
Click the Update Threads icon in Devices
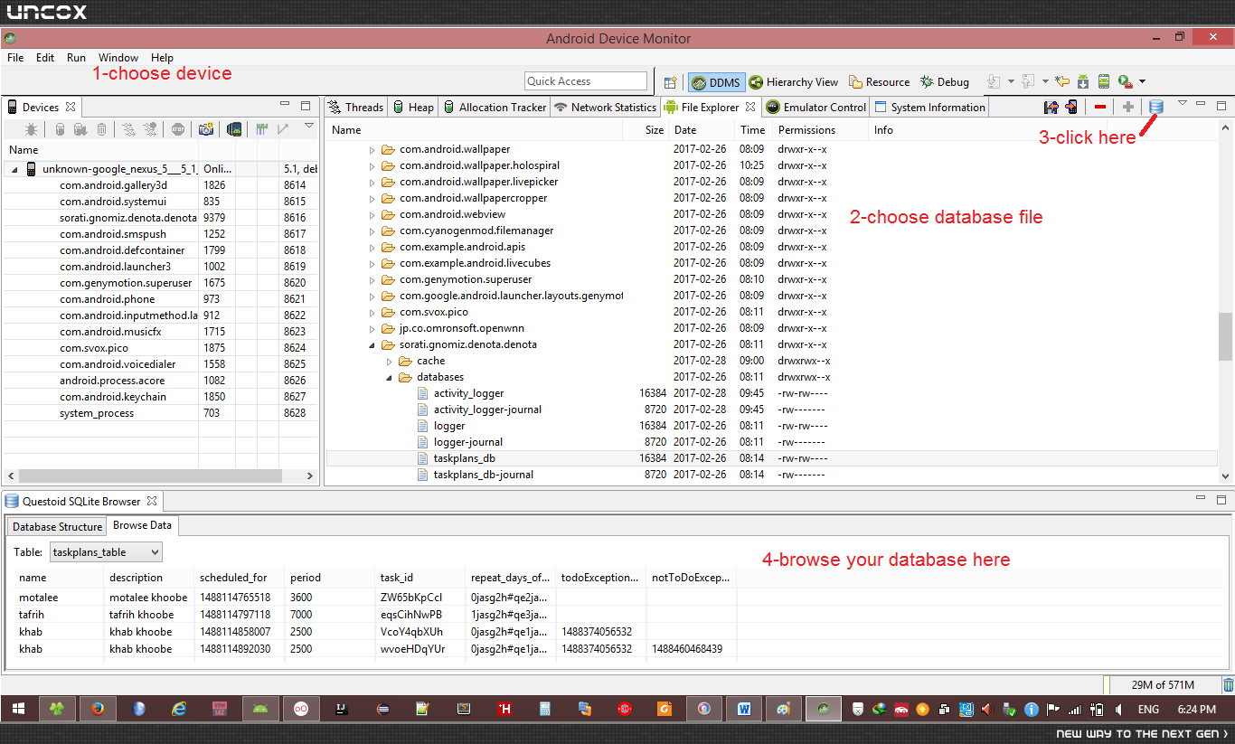pos(129,129)
